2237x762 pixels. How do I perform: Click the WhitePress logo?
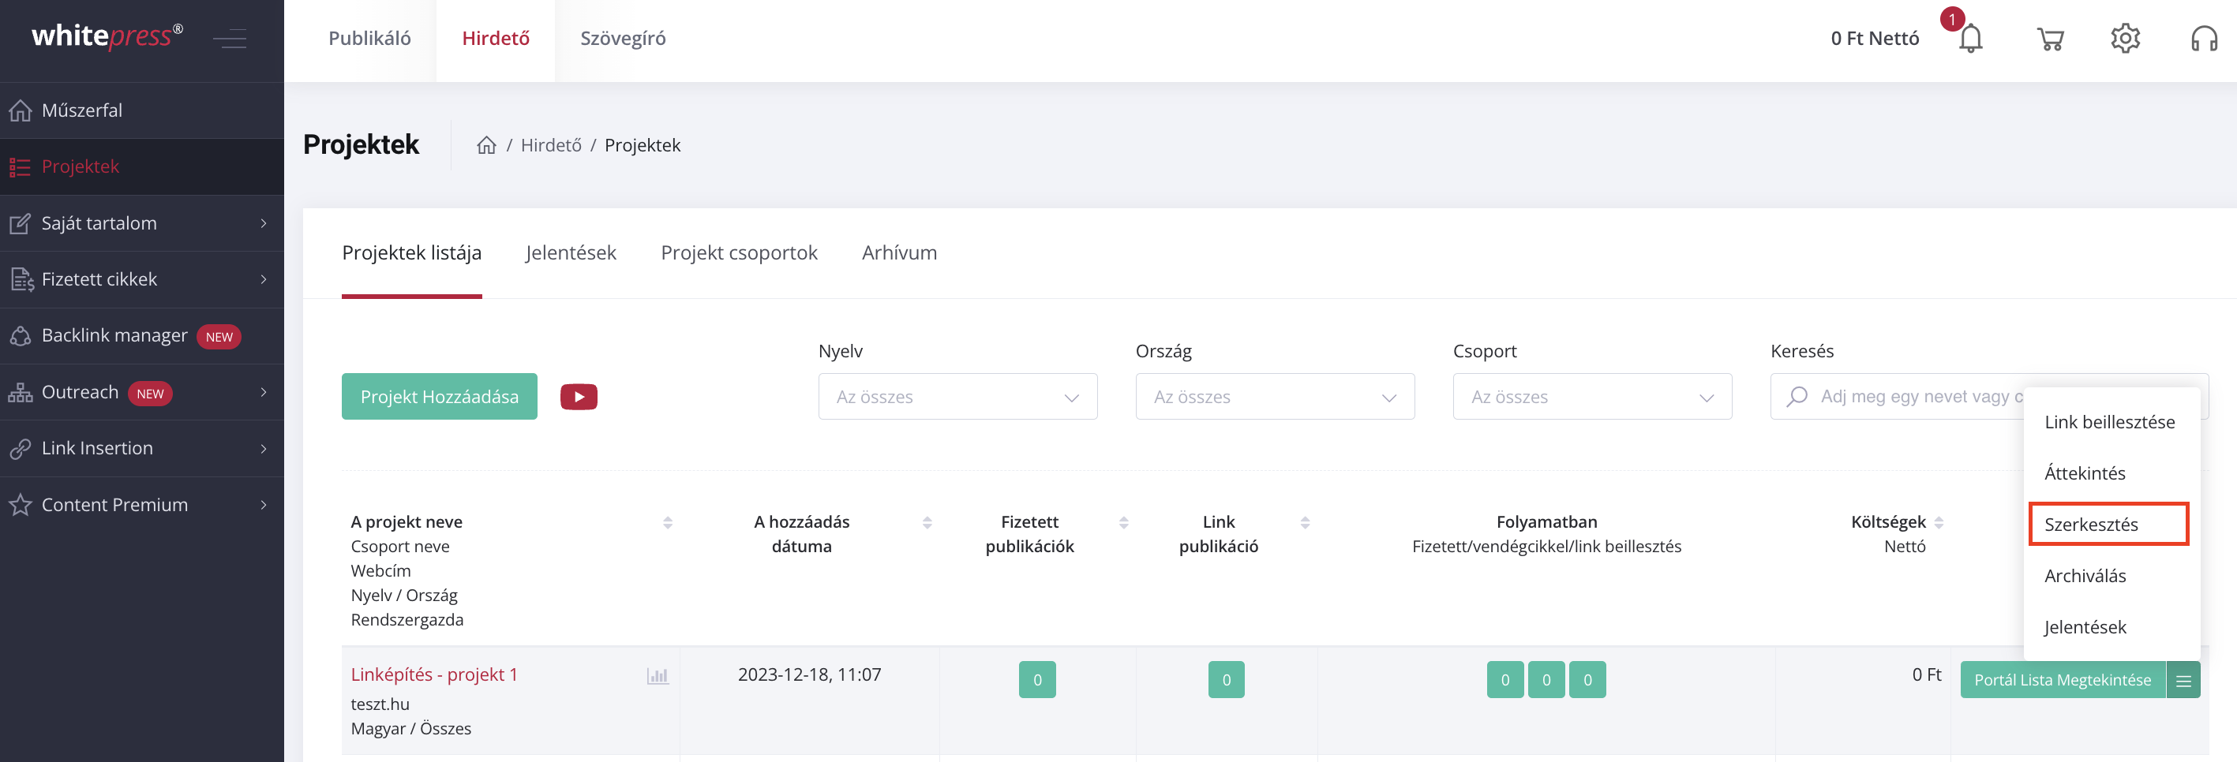107,36
